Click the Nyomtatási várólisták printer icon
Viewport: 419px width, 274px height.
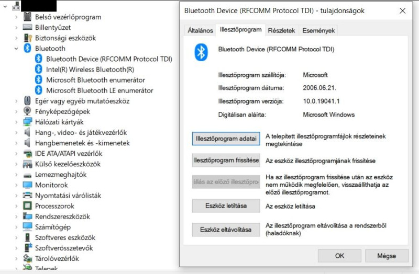click(27, 195)
